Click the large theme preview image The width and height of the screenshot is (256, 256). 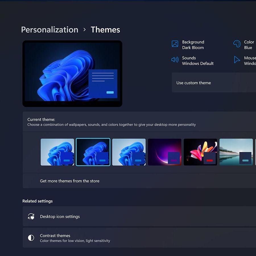click(x=72, y=73)
